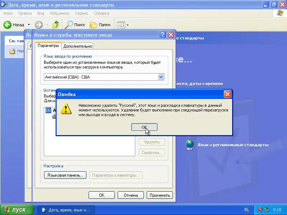Select the Параметры tab
Image resolution: width=287 pixels, height=215 pixels.
pos(48,46)
